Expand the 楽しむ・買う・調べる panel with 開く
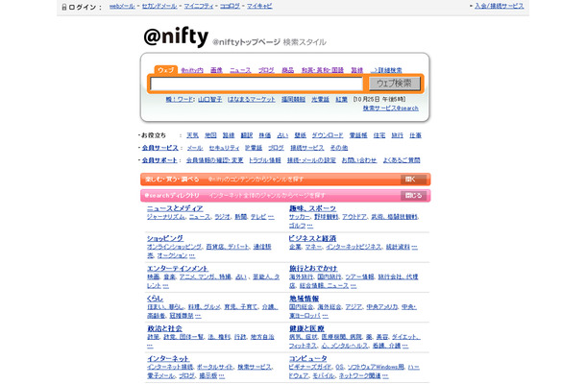586x384 pixels. (x=413, y=180)
